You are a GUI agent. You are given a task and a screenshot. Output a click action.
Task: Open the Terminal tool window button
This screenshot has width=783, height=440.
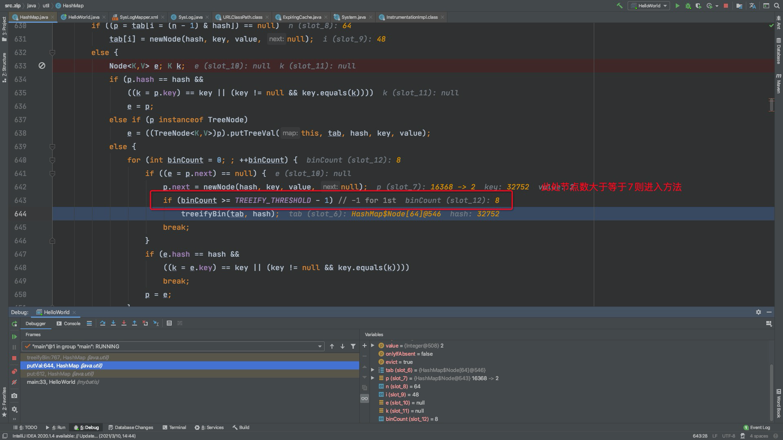pos(174,427)
